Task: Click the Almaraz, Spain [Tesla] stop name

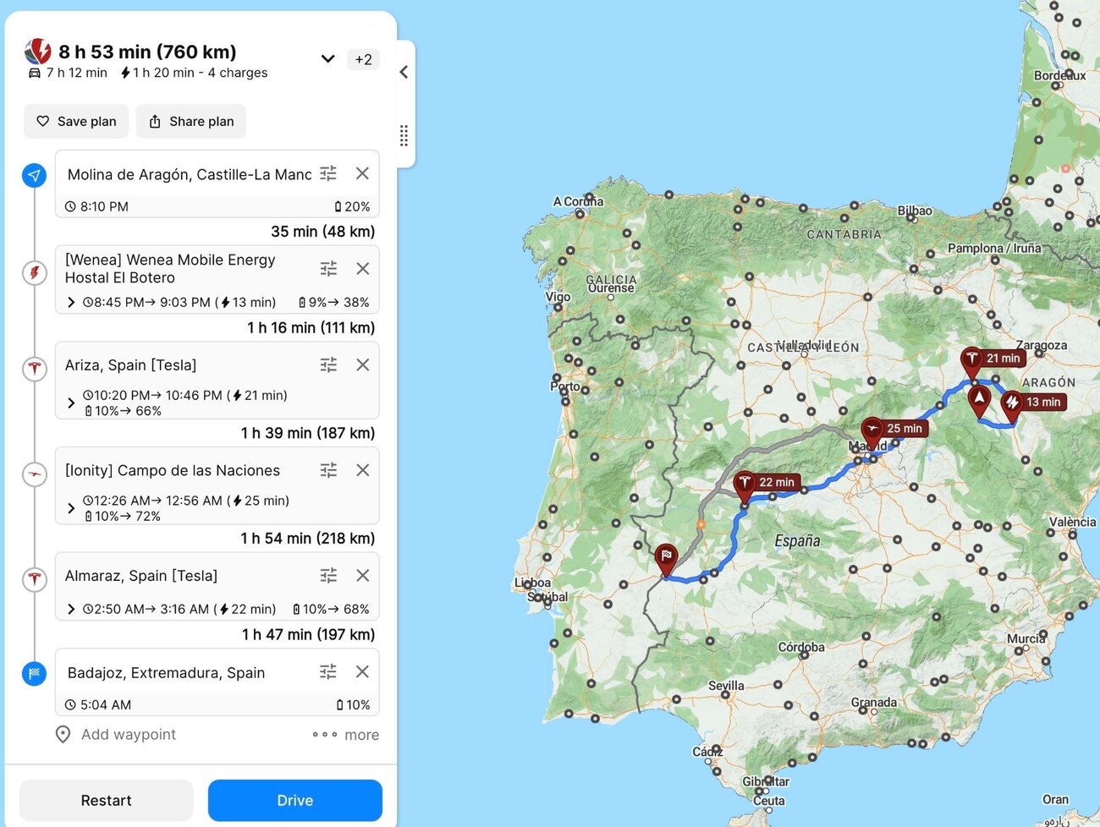Action: pyautogui.click(x=141, y=576)
